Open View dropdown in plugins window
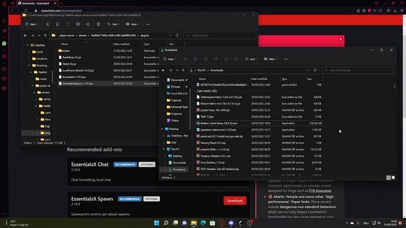The image size is (406, 228). [x=133, y=24]
